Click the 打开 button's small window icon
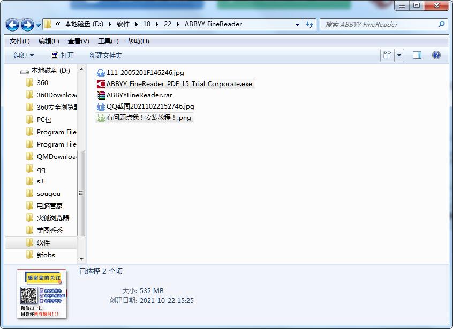Screen dimensions: 453x329 55,55
